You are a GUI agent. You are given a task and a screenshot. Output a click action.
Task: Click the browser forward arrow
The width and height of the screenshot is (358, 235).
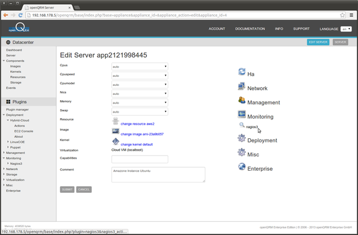pyautogui.click(x=13, y=15)
